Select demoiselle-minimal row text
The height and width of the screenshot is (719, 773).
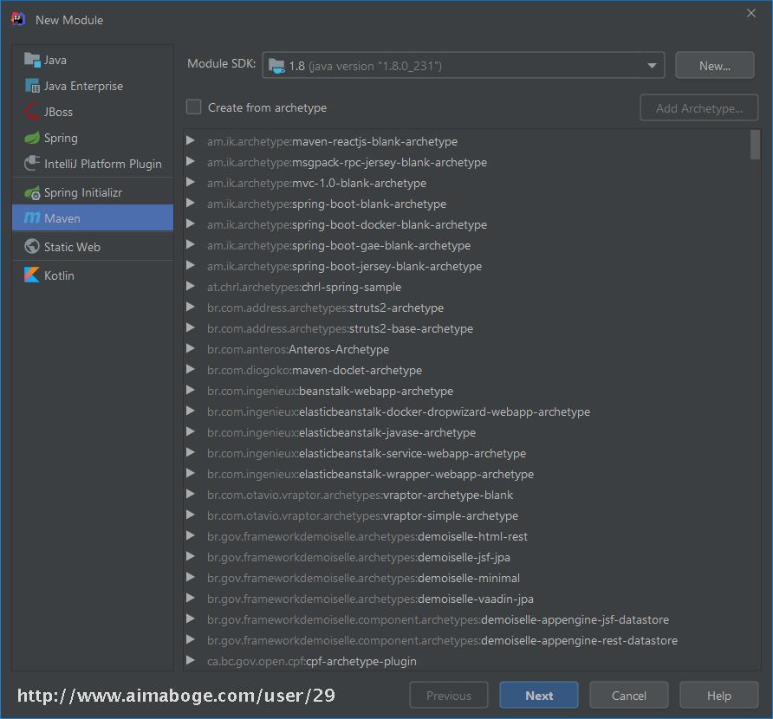pos(363,578)
